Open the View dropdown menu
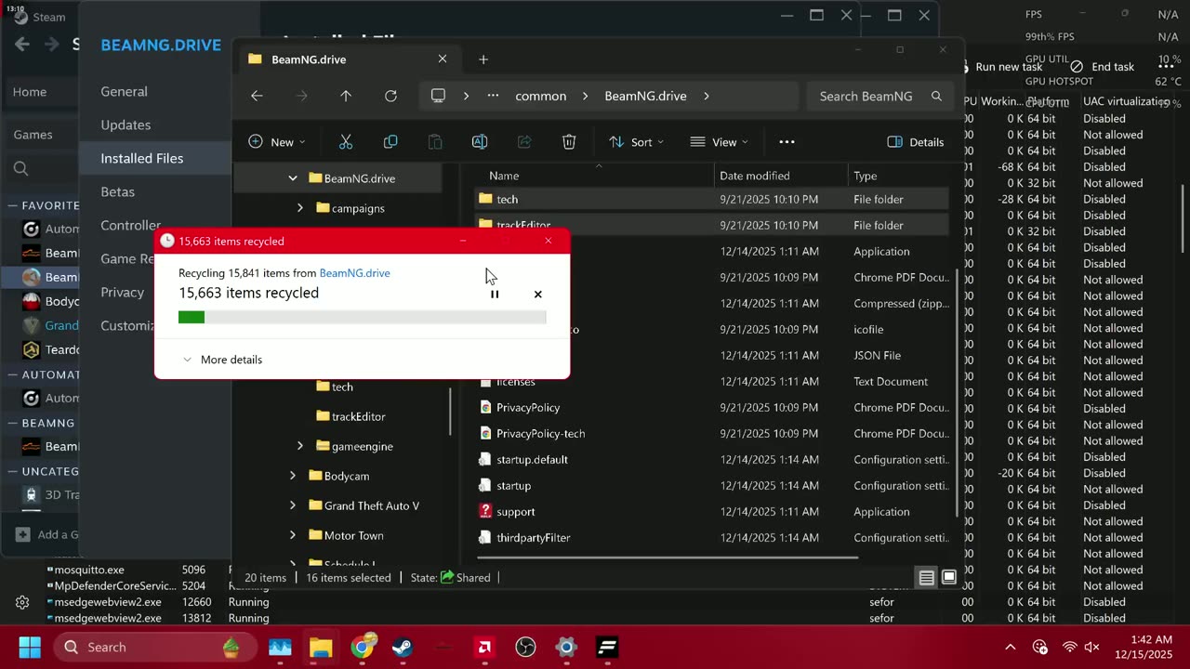 point(719,142)
